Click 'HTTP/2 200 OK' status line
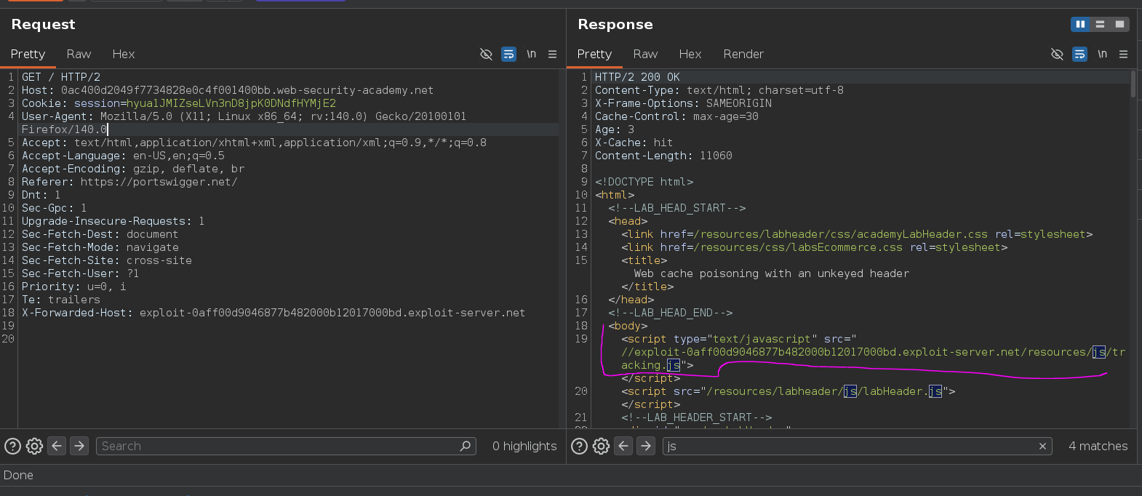Viewport: 1142px width, 496px height. (x=637, y=77)
